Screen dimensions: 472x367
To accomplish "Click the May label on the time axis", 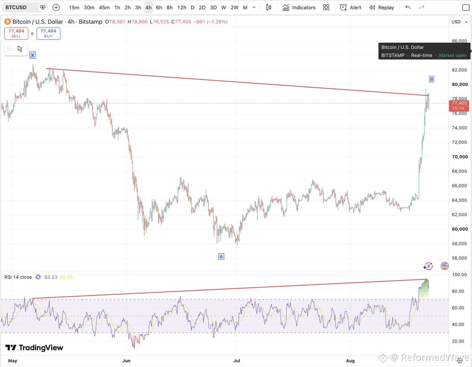I will [13, 360].
